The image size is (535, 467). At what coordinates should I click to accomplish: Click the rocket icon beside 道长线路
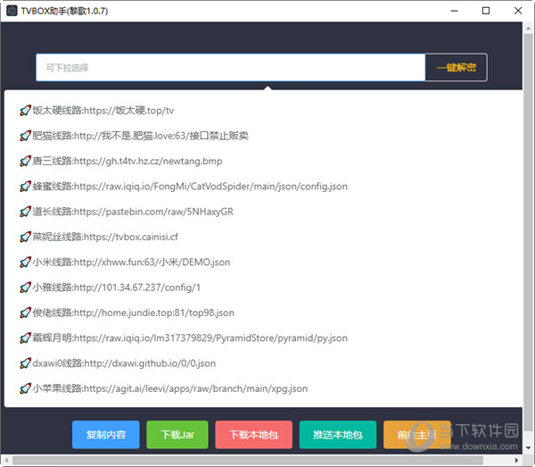click(x=25, y=212)
